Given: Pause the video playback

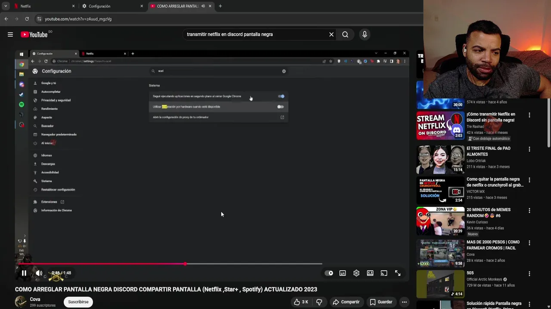Looking at the screenshot, I should pyautogui.click(x=24, y=273).
